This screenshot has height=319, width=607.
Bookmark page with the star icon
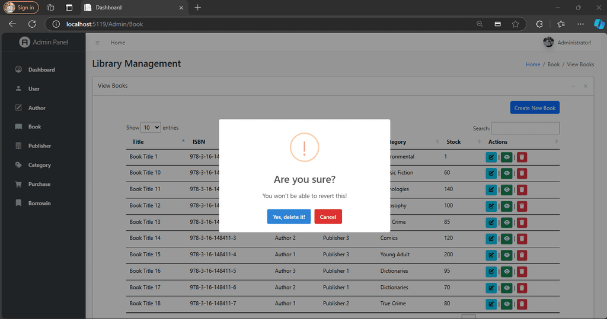[x=515, y=24]
